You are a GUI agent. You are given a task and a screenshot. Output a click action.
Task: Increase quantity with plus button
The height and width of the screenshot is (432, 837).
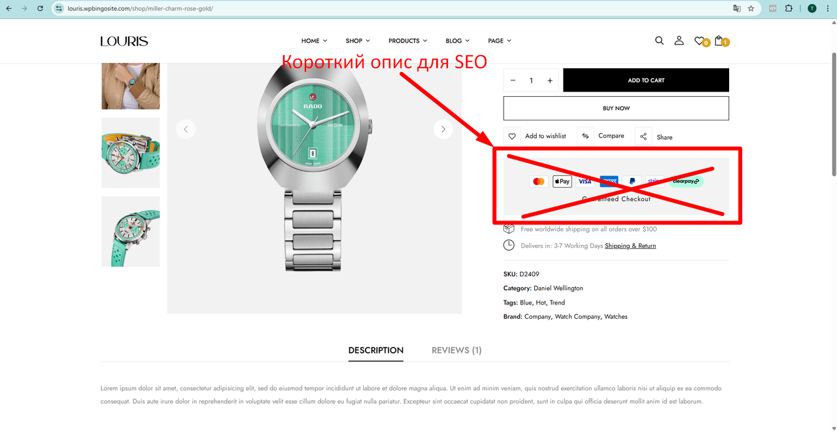550,81
